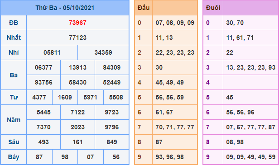Click Đuôi values '11, 61, 71'
This screenshot has width=279, height=165.
[240, 38]
